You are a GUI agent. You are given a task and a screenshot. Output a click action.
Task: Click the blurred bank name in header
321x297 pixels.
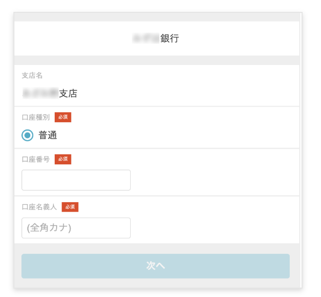pyautogui.click(x=146, y=38)
